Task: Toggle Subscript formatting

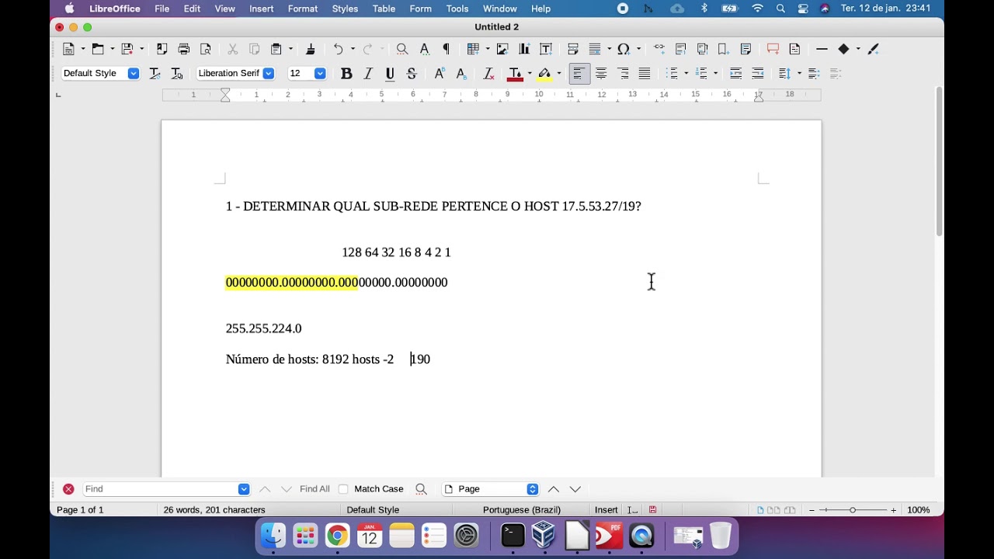Action: coord(461,74)
